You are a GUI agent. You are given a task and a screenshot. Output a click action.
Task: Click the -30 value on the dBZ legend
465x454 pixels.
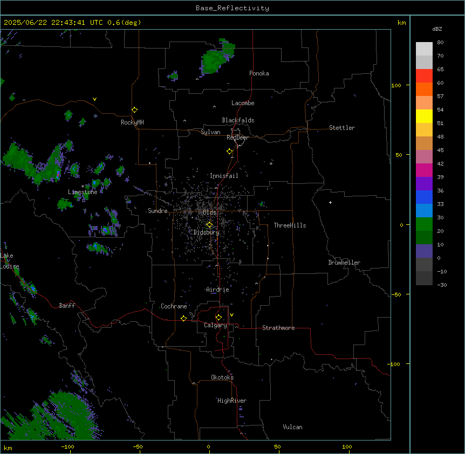point(442,285)
